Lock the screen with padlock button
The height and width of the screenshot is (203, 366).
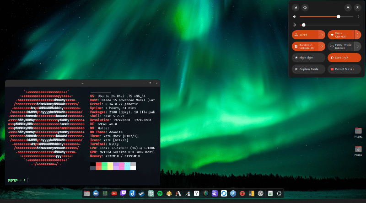click(348, 8)
